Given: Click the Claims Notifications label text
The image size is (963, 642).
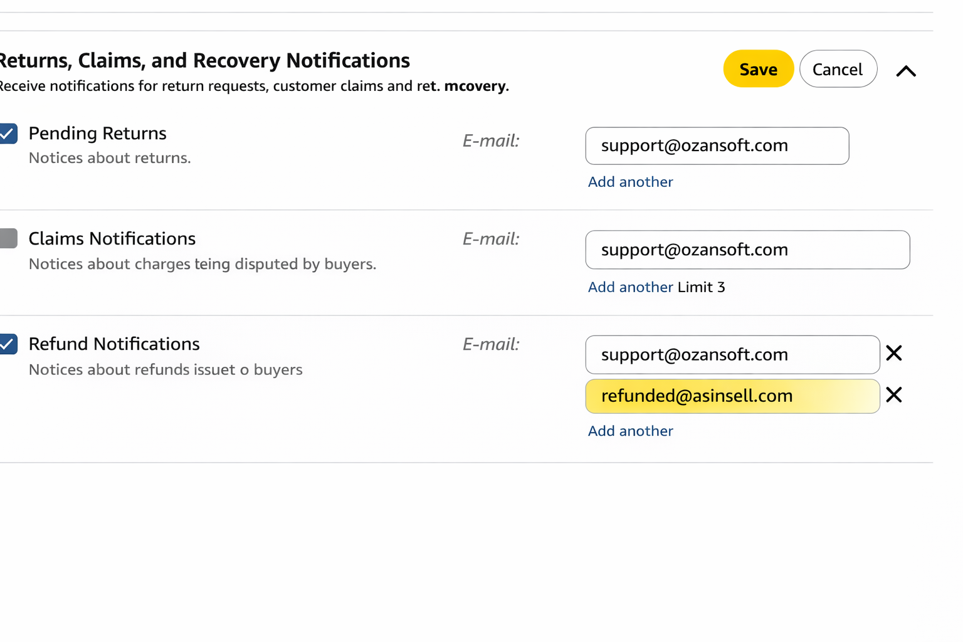Looking at the screenshot, I should coord(112,239).
